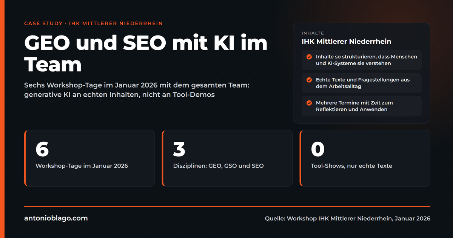The image size is (453, 238).
Task: Click the antonioblago.com link
Action: tap(56, 218)
